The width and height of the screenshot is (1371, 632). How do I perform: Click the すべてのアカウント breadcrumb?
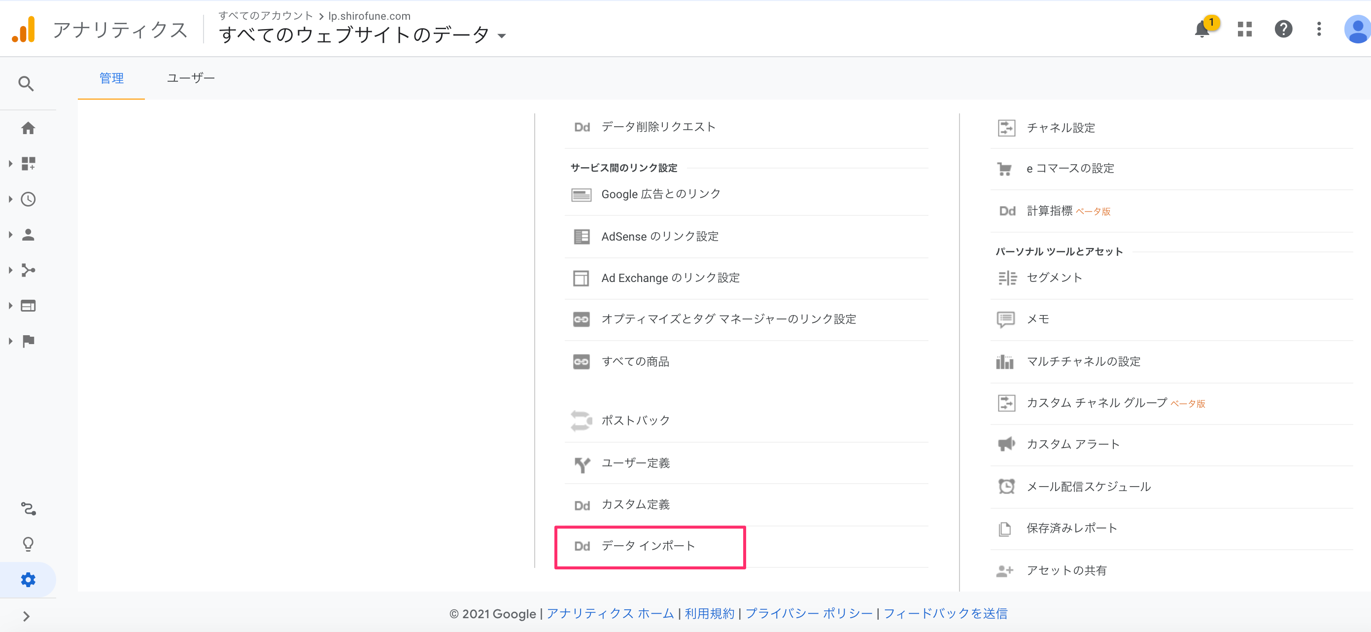[x=266, y=16]
